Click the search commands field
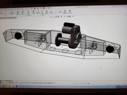This screenshot has height=95, width=127. point(118,6)
